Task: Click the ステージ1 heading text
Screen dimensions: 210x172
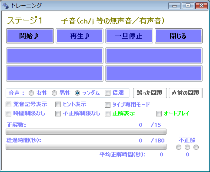Action: pyautogui.click(x=25, y=20)
